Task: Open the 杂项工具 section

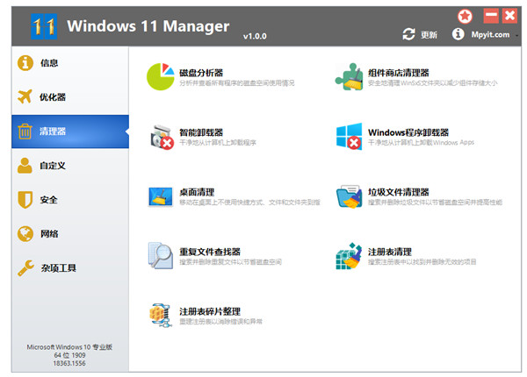Action: click(x=70, y=268)
